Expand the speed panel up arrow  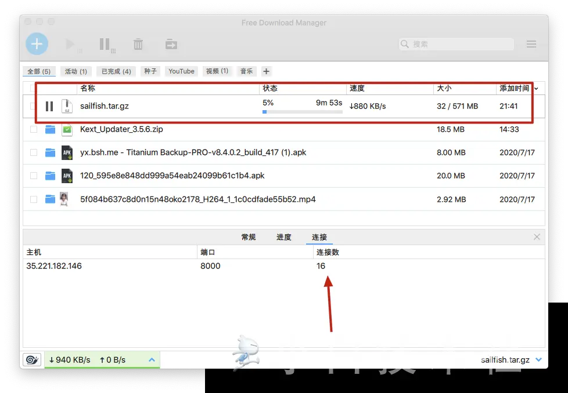[x=152, y=360]
